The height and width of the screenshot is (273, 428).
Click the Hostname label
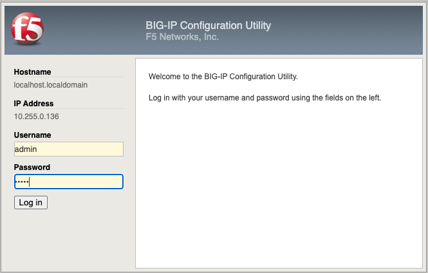pos(32,72)
